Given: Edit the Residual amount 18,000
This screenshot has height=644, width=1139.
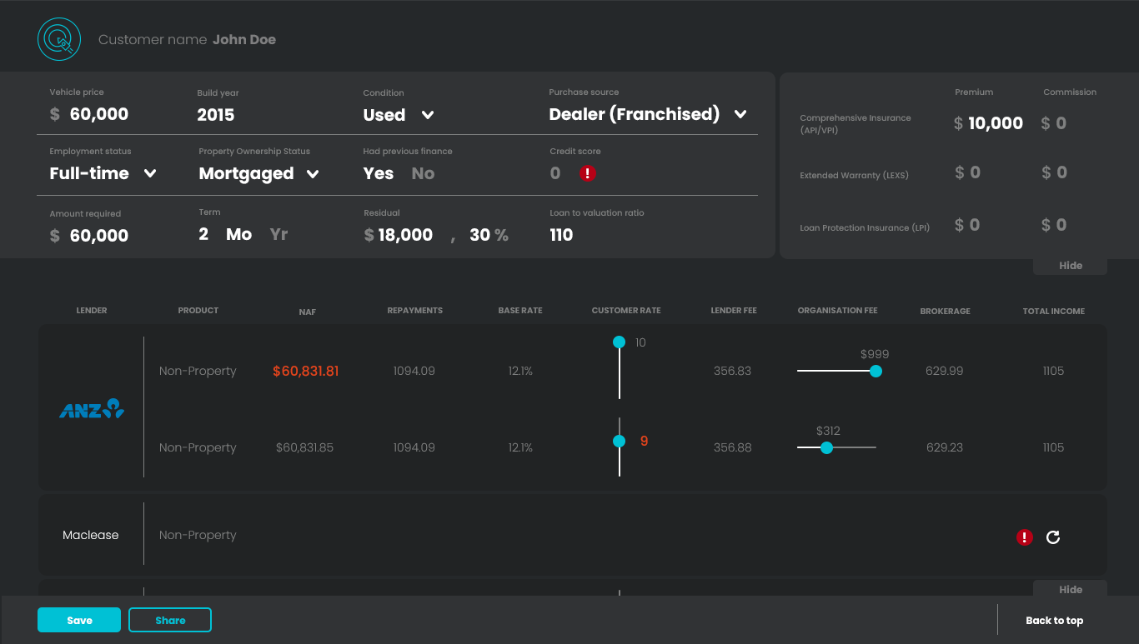Looking at the screenshot, I should [405, 235].
